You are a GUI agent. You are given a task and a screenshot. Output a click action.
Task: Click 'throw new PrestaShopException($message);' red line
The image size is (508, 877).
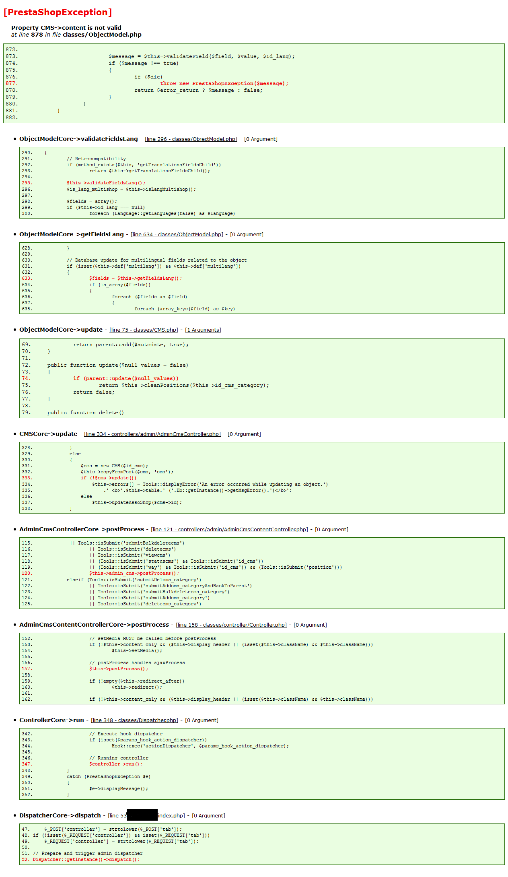(224, 84)
